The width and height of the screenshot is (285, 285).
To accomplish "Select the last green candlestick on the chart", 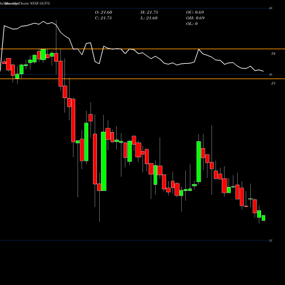I will [x=263, y=218].
